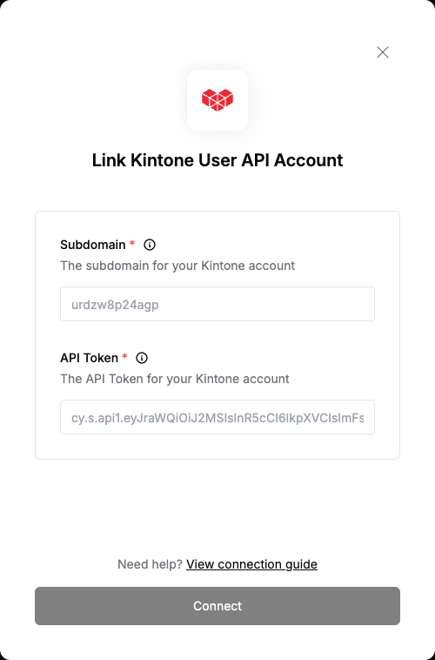Viewport: 435px width, 660px height.
Task: Open the View connection guide link
Action: pos(251,564)
